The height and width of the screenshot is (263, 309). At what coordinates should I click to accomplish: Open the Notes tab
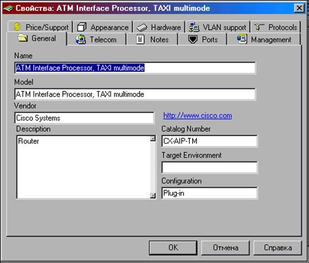coord(152,39)
